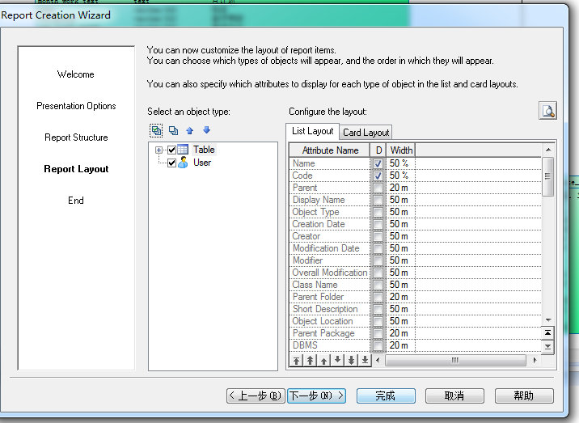Uncheck display for Name attribute
579x423 pixels.
[x=378, y=163]
